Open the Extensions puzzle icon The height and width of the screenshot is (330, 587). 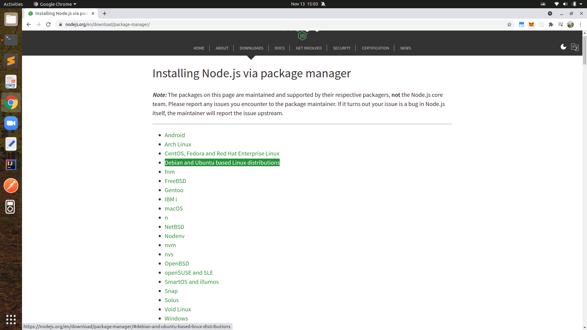[551, 24]
